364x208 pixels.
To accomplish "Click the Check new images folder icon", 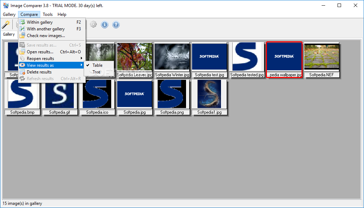I will (22, 36).
